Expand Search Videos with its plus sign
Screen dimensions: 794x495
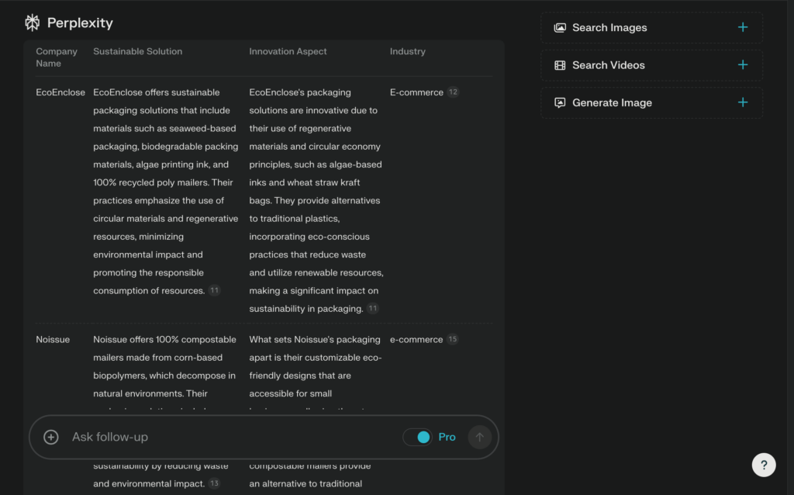[743, 65]
